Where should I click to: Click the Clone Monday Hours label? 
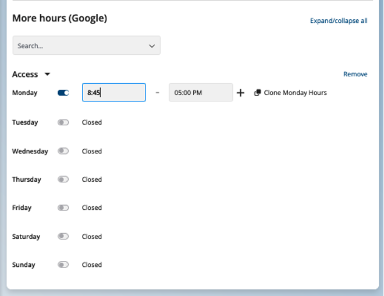click(295, 93)
